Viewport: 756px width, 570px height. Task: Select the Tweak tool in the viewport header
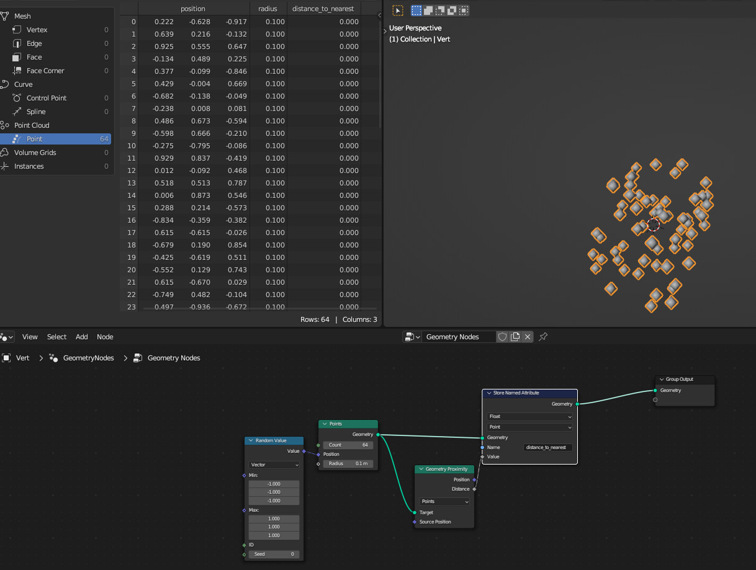tap(397, 10)
